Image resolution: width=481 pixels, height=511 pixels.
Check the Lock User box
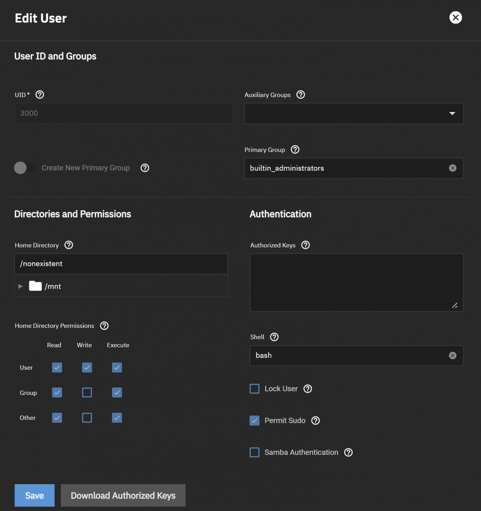[x=255, y=389]
